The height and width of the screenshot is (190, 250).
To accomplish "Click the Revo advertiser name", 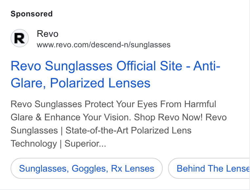I will tap(48, 34).
